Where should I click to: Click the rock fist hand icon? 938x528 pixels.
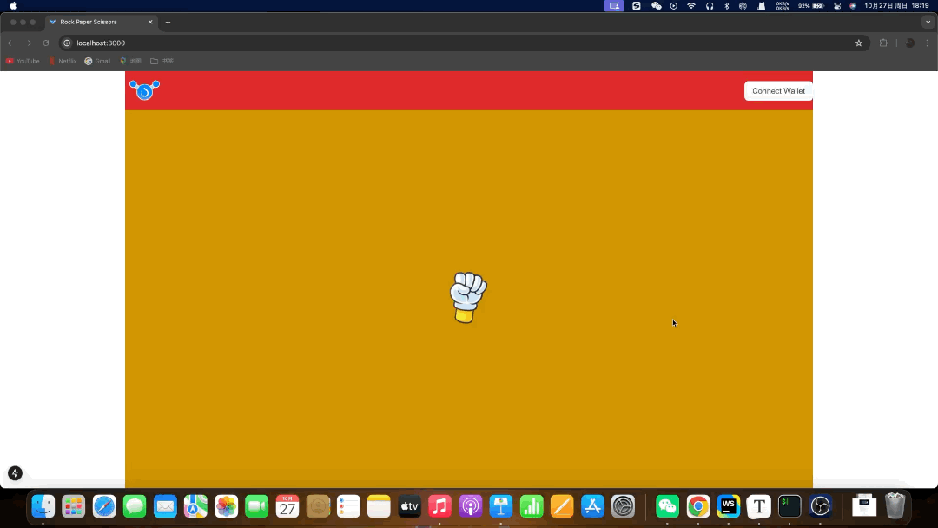(468, 297)
